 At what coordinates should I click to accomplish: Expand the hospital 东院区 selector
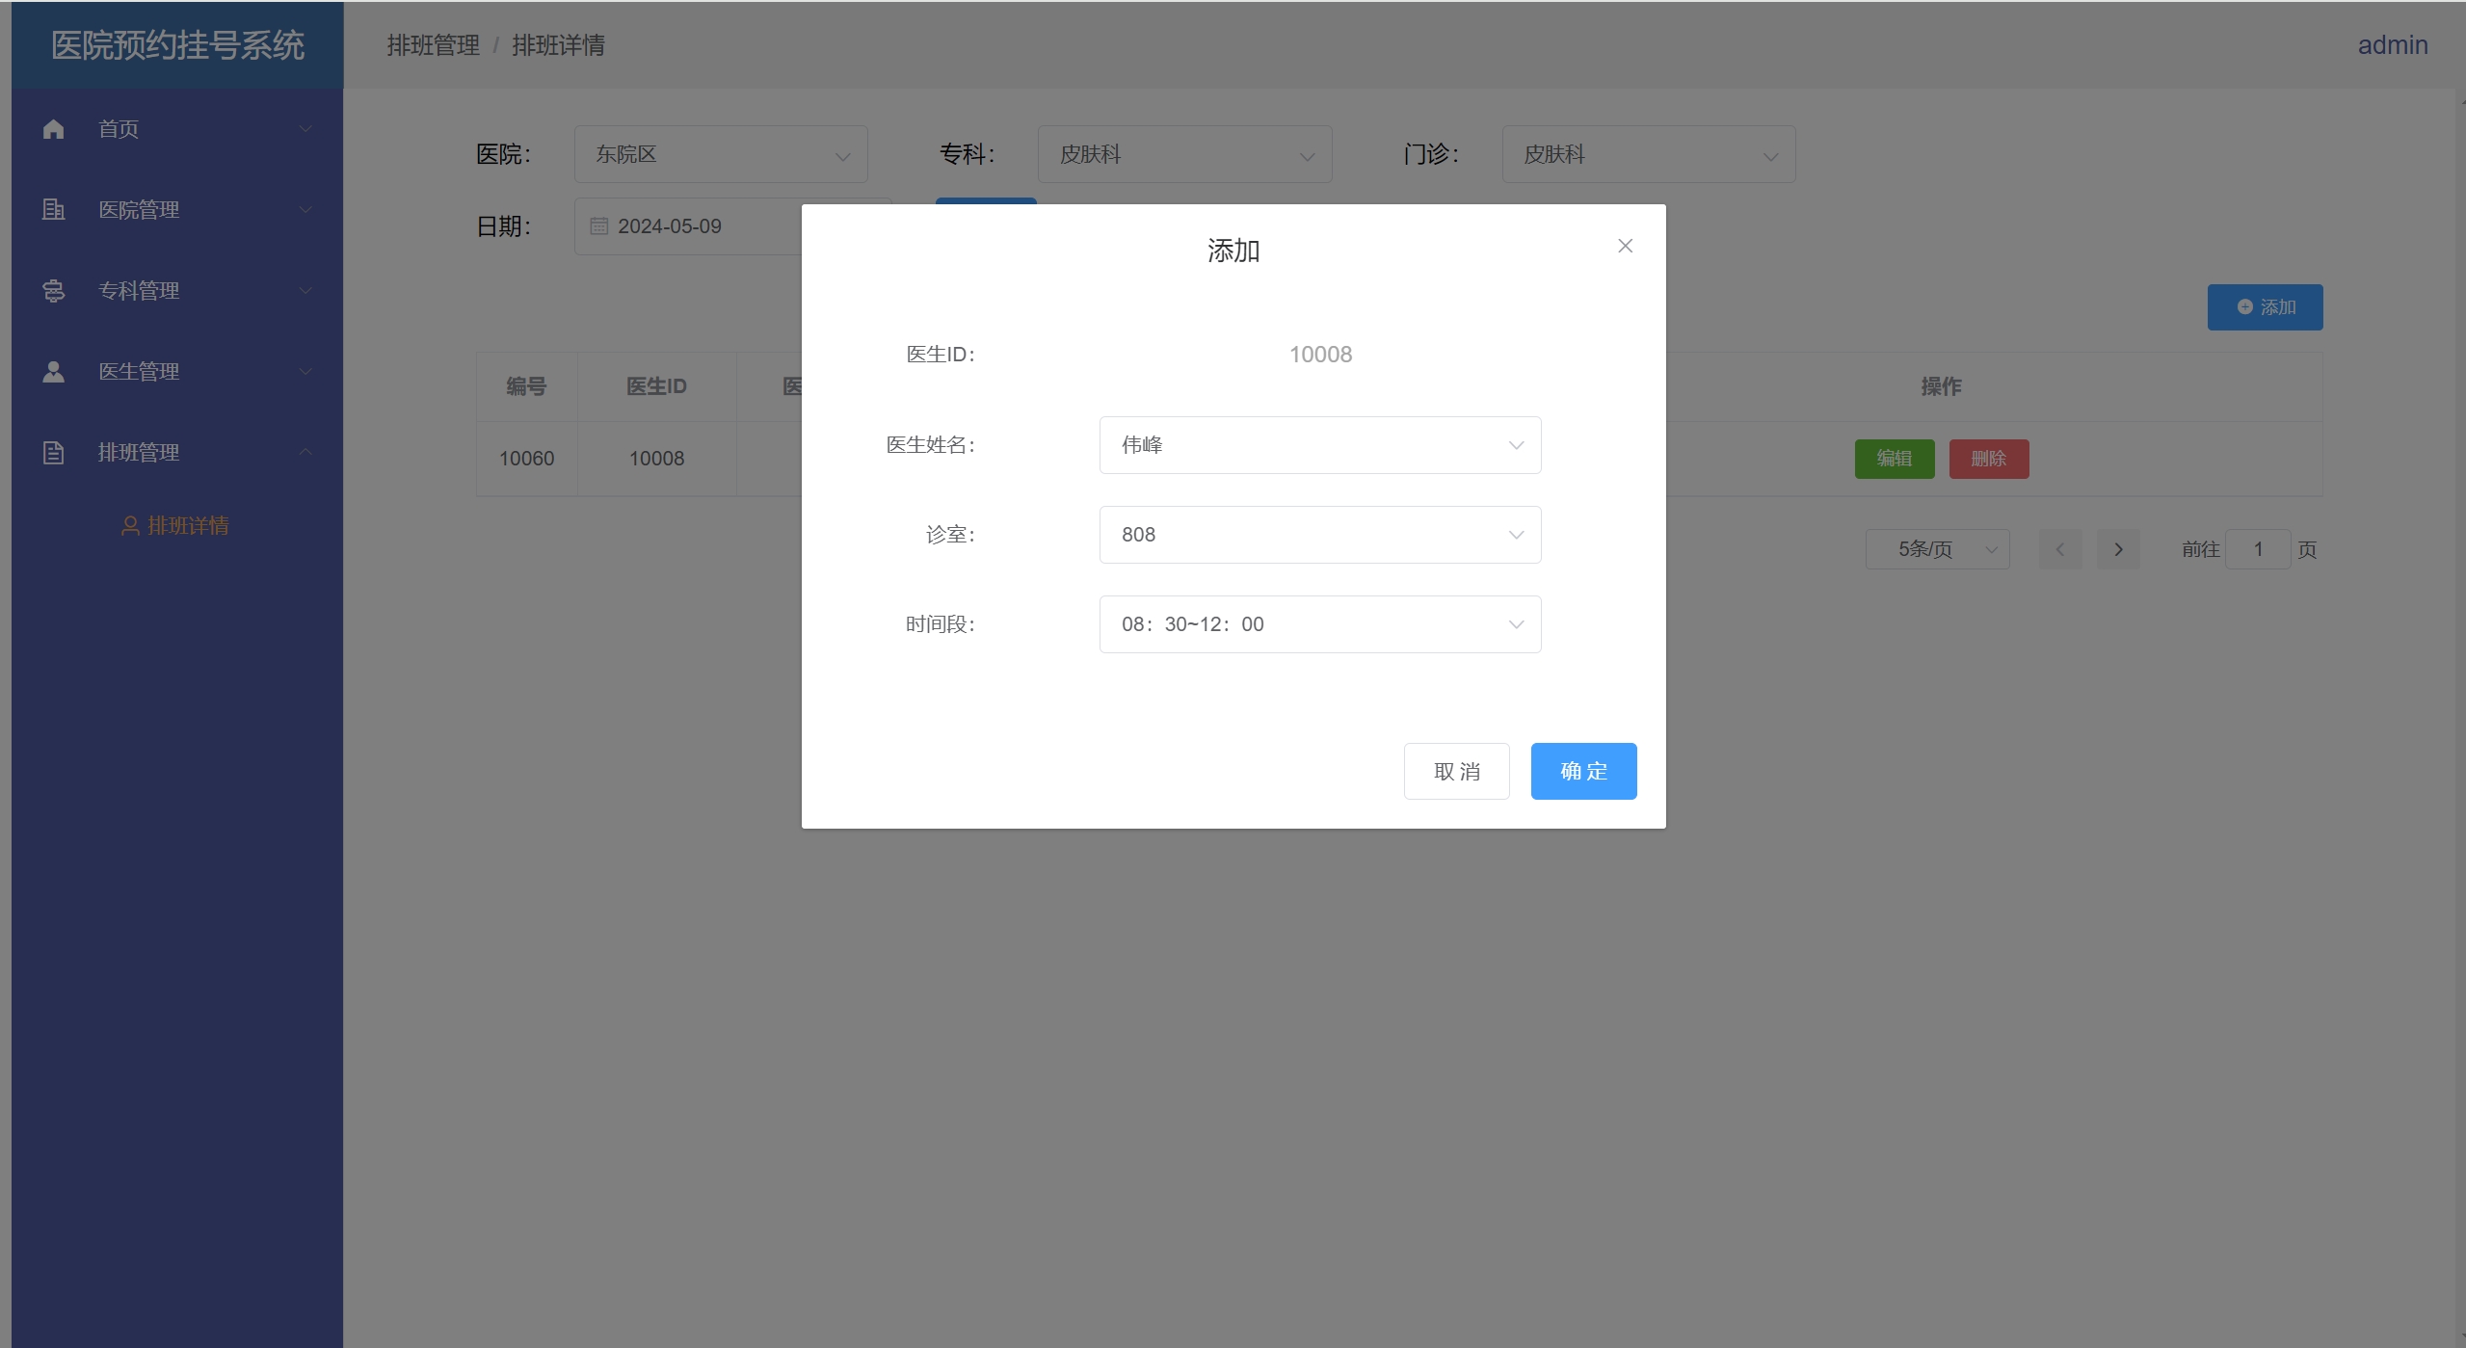coord(720,154)
